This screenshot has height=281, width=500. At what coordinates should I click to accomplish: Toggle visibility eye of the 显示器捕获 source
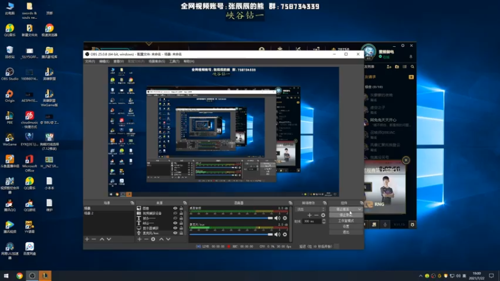point(175,228)
